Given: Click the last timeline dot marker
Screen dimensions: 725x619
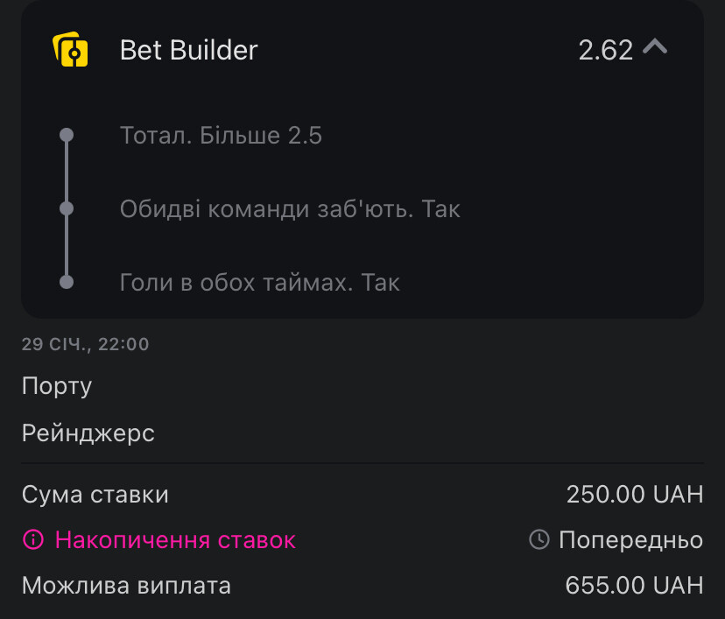Looking at the screenshot, I should tap(67, 282).
